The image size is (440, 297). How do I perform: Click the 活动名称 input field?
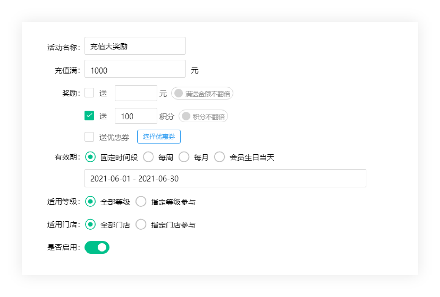point(135,46)
